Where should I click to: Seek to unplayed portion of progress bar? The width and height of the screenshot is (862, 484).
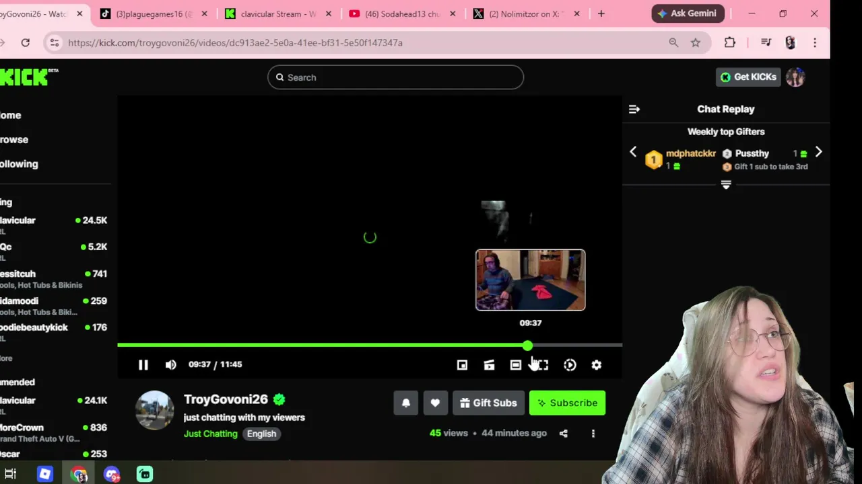[x=577, y=345]
